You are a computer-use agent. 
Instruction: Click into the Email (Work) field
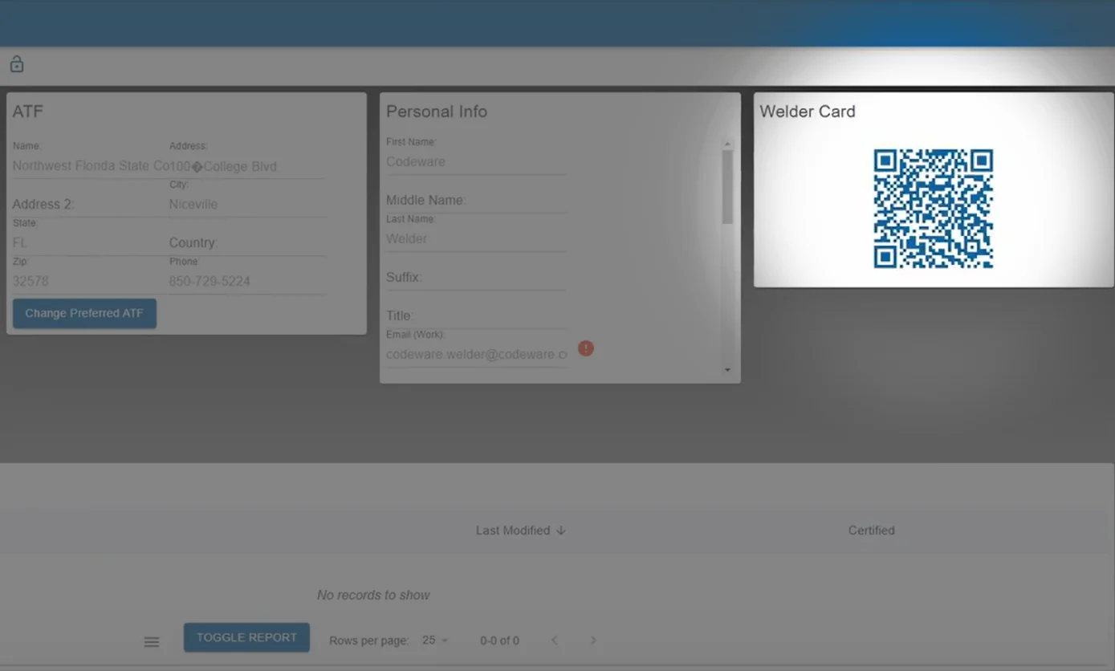click(x=475, y=354)
